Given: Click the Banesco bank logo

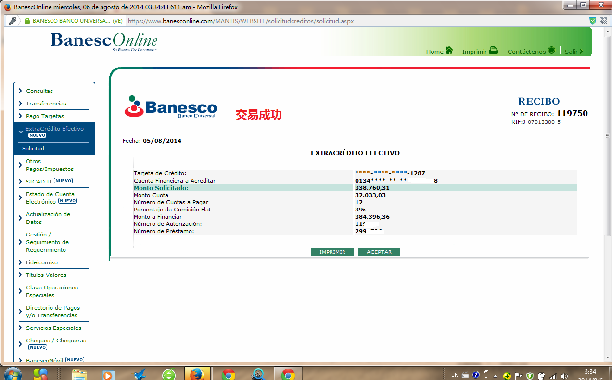Looking at the screenshot, I should [x=170, y=106].
